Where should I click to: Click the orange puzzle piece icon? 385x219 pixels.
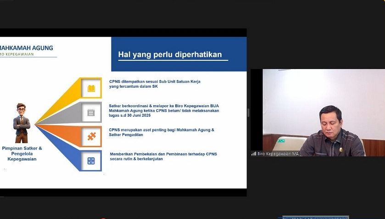pyautogui.click(x=91, y=136)
